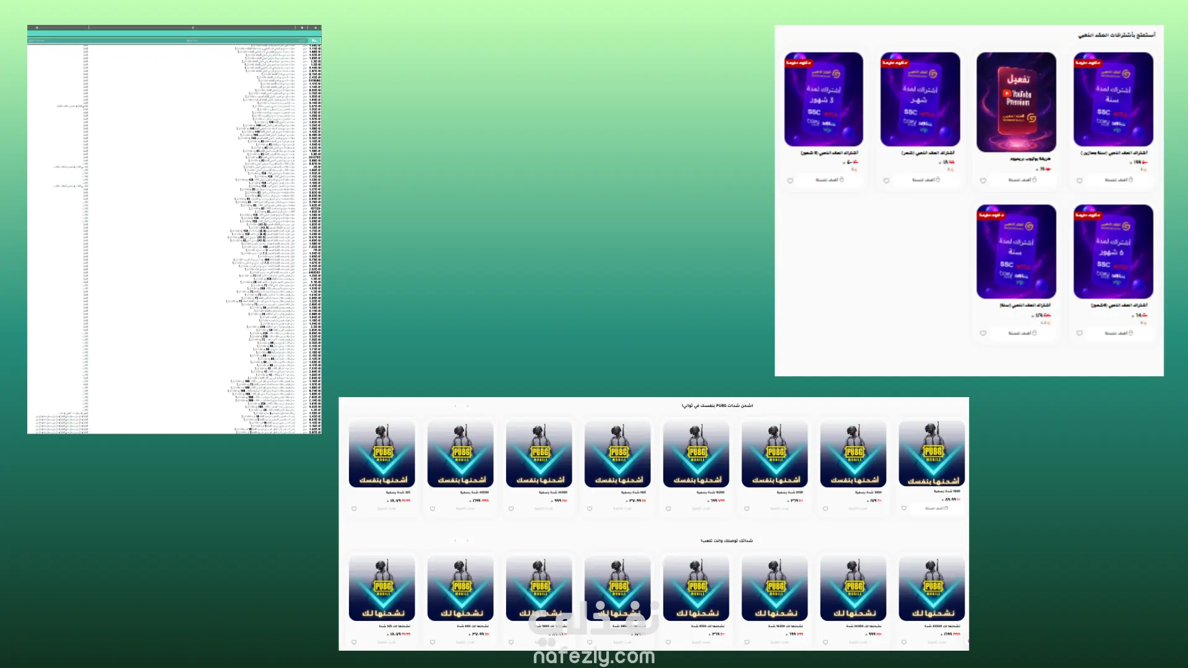Add the one-month subscription to cart
1188x668 pixels.
(926, 180)
